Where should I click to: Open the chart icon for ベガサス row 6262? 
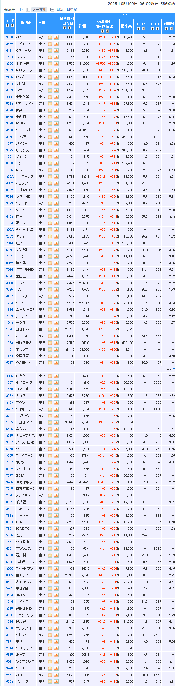pyautogui.click(x=56, y=681)
